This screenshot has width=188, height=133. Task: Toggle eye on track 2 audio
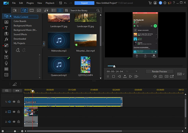pyautogui.click(x=14, y=122)
